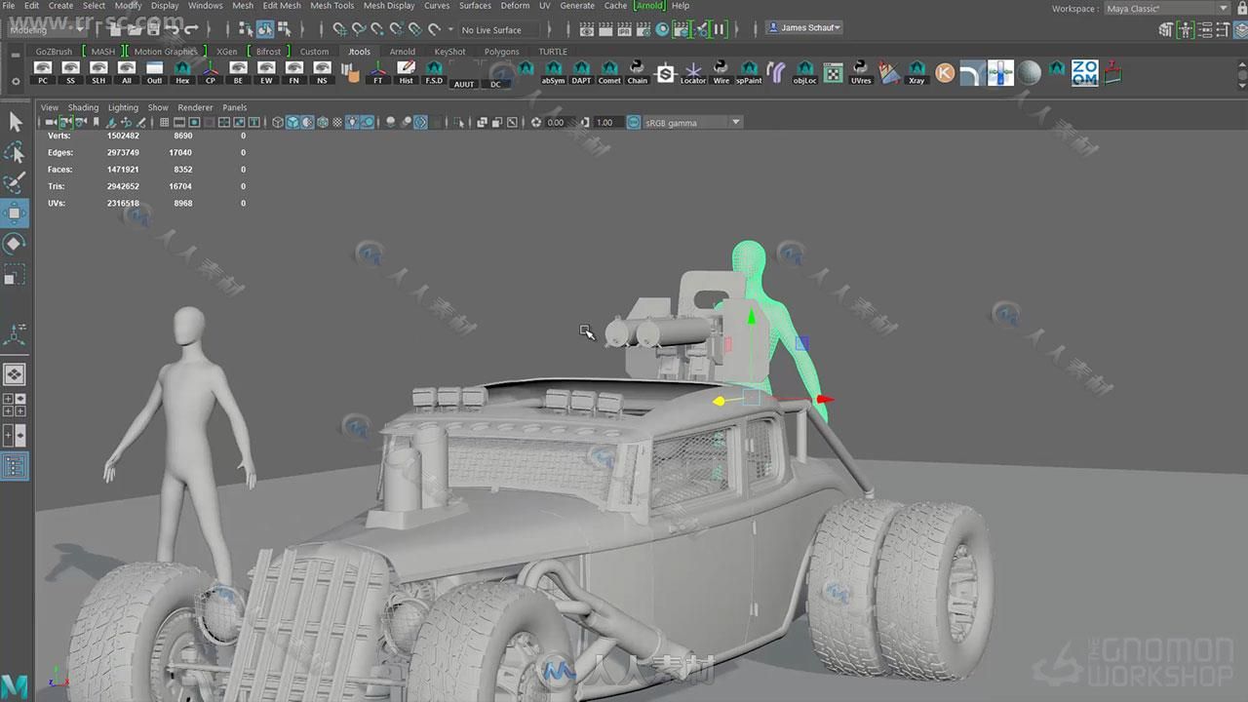Click the Substance S shelf icon

pyautogui.click(x=665, y=72)
